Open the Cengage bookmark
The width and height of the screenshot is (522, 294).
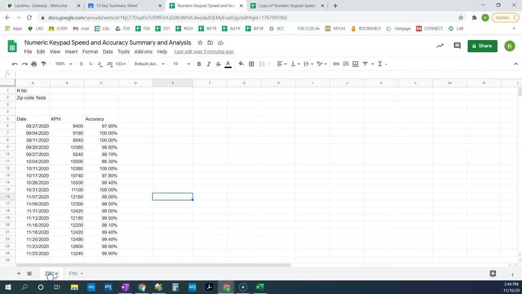398,29
